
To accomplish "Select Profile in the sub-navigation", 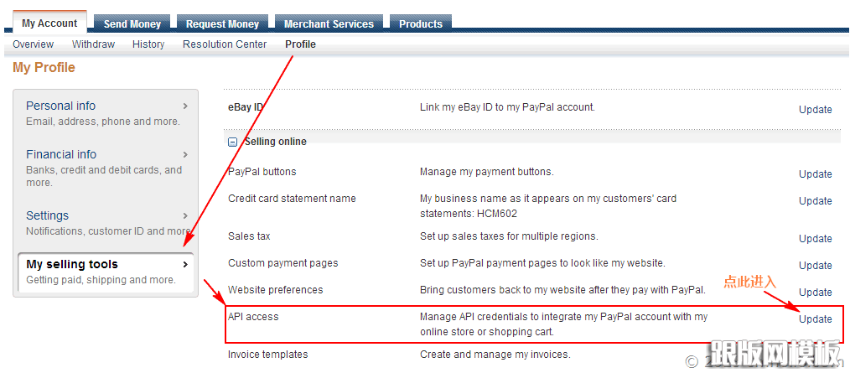I will (x=300, y=44).
